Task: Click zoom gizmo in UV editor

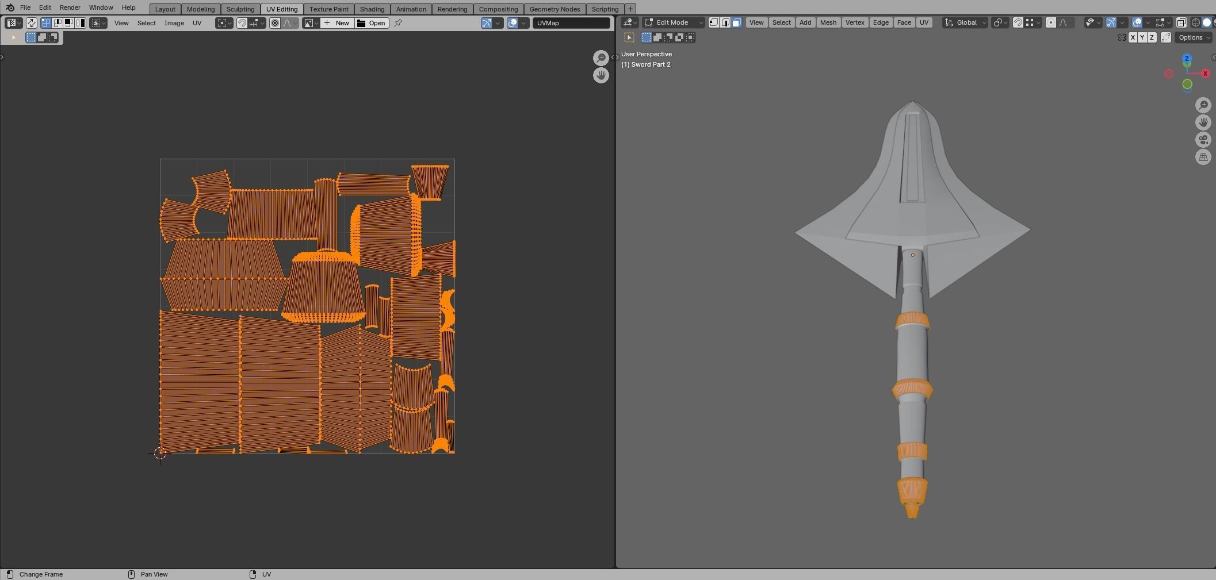Action: (601, 57)
